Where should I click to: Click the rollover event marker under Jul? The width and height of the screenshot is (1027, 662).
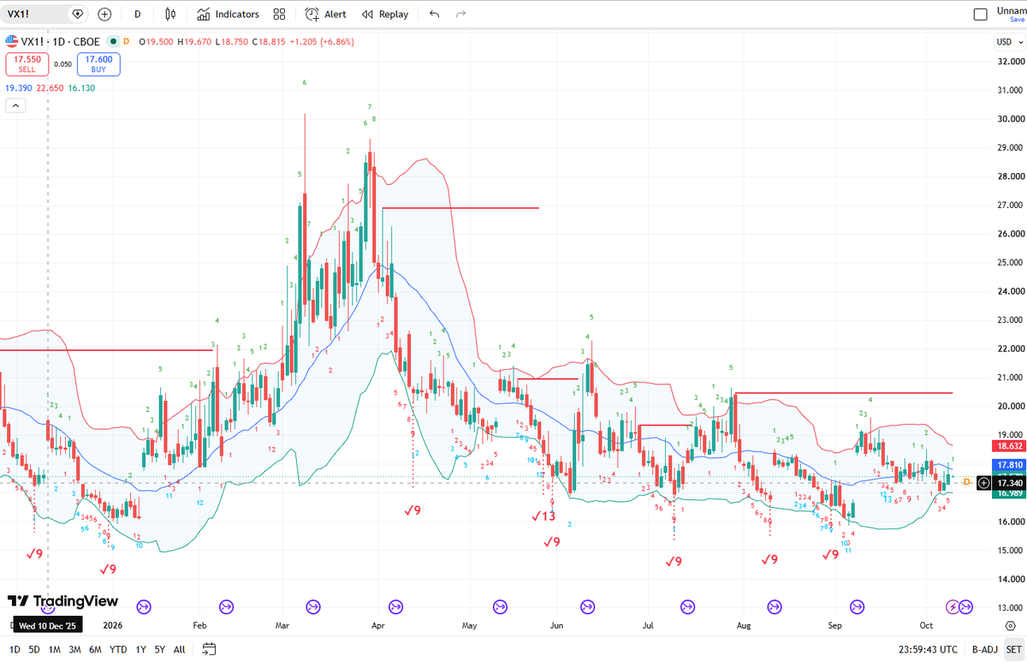[x=687, y=607]
